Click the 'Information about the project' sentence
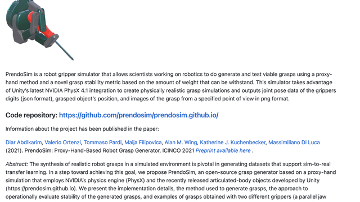The image size is (360, 202). [82, 129]
